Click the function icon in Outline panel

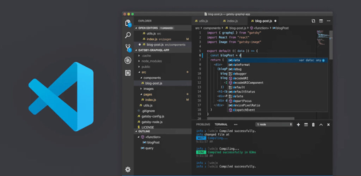pos(143,137)
